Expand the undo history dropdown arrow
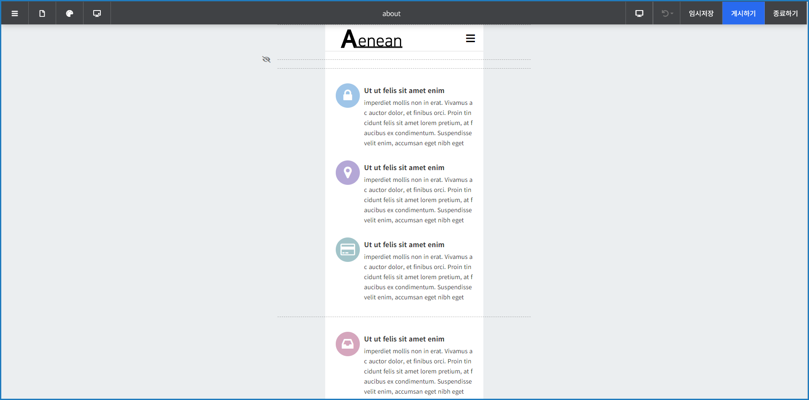The height and width of the screenshot is (400, 809). [x=672, y=13]
